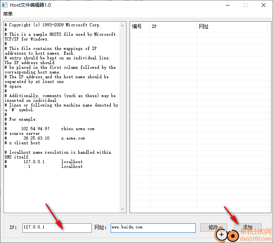Click the scroll down arrow of hosts text
This screenshot has height=243, width=273.
(122, 209)
